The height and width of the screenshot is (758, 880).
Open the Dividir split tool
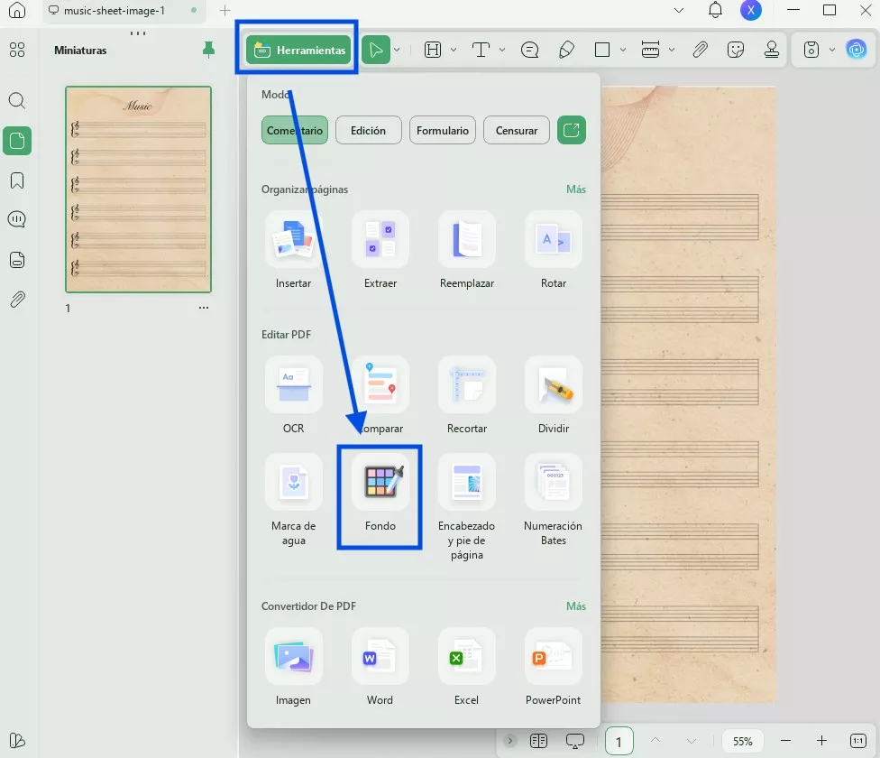pos(554,395)
